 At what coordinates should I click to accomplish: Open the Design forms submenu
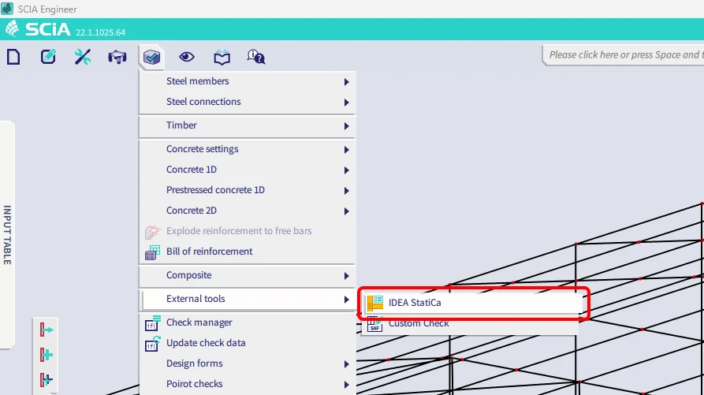click(247, 363)
